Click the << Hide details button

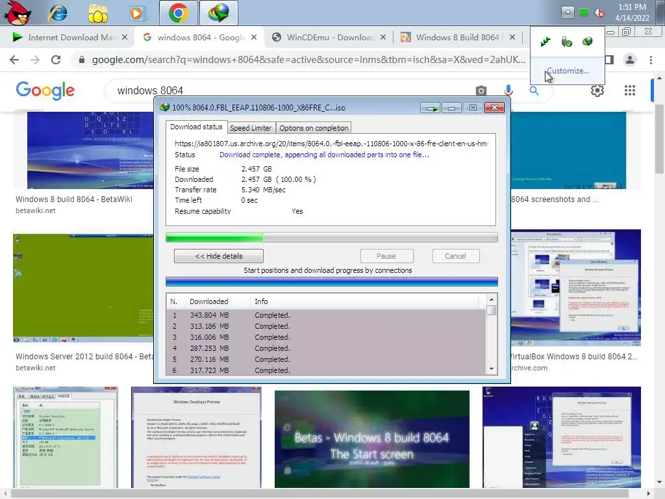tap(219, 256)
